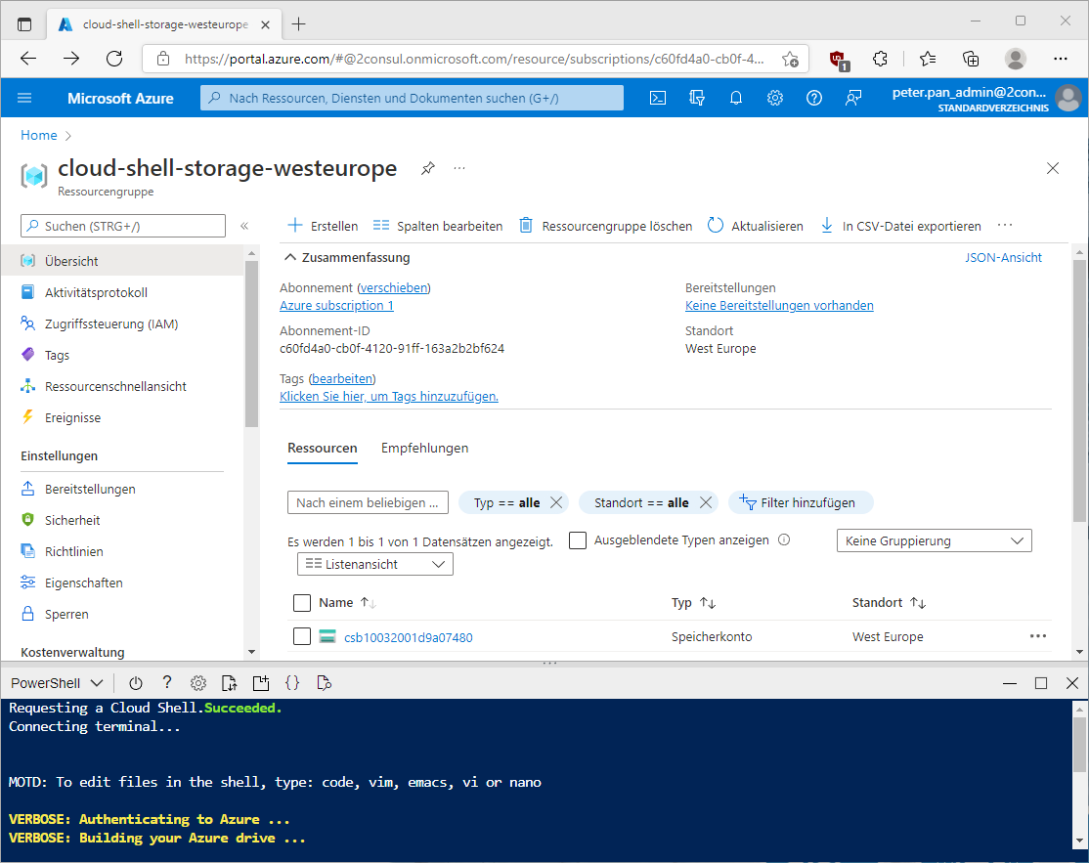The height and width of the screenshot is (863, 1089).
Task: Sort resources by Name column
Action: click(347, 603)
